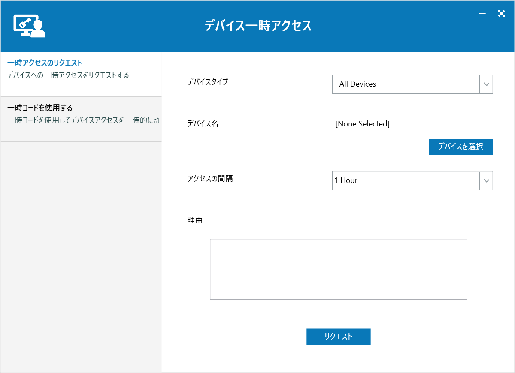Click the デバイス一時アクセス header title
The image size is (515, 373).
(x=257, y=26)
